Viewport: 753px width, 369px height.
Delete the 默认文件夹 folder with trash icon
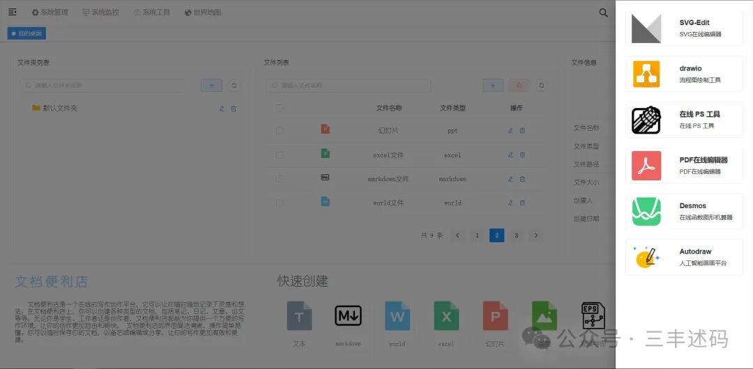pos(234,109)
